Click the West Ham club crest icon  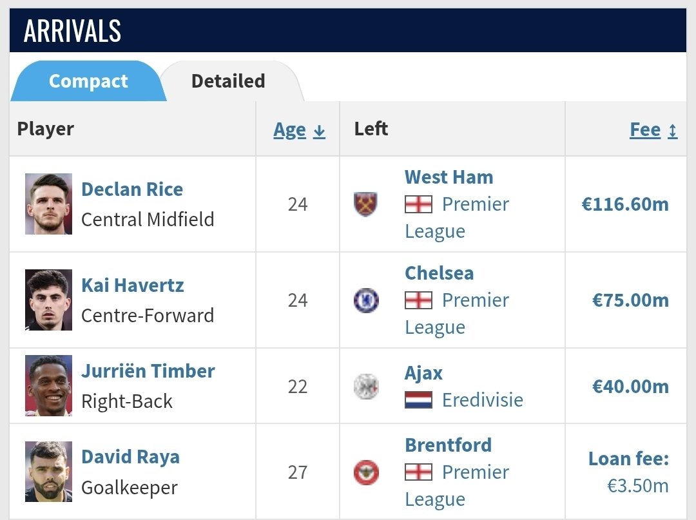click(365, 204)
